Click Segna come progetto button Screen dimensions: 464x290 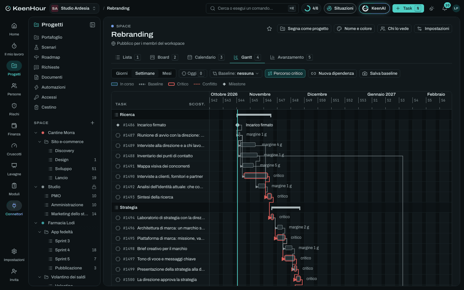pos(304,29)
